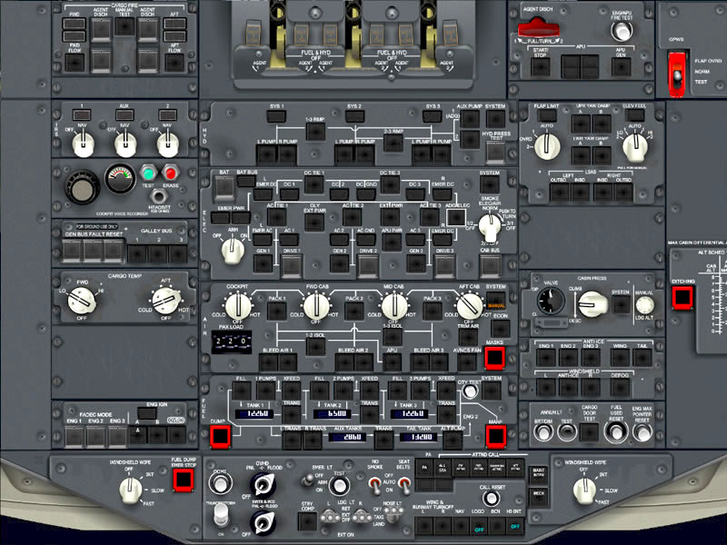Adjust the cargo temp AFT knob
Image resolution: width=727 pixels, height=545 pixels.
(166, 301)
